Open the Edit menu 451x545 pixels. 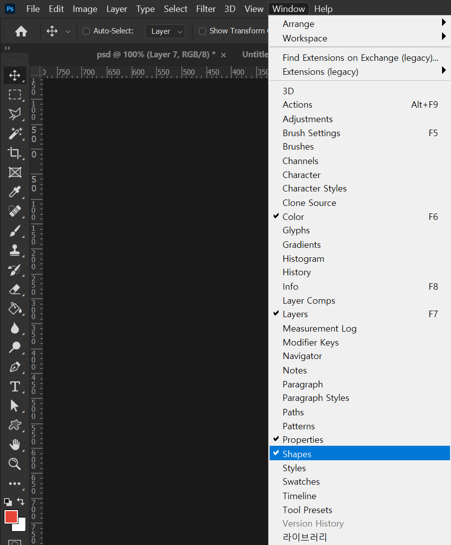pyautogui.click(x=56, y=9)
